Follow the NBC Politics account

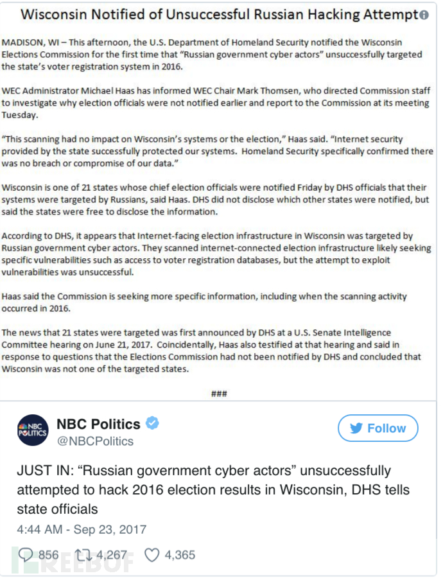[378, 428]
